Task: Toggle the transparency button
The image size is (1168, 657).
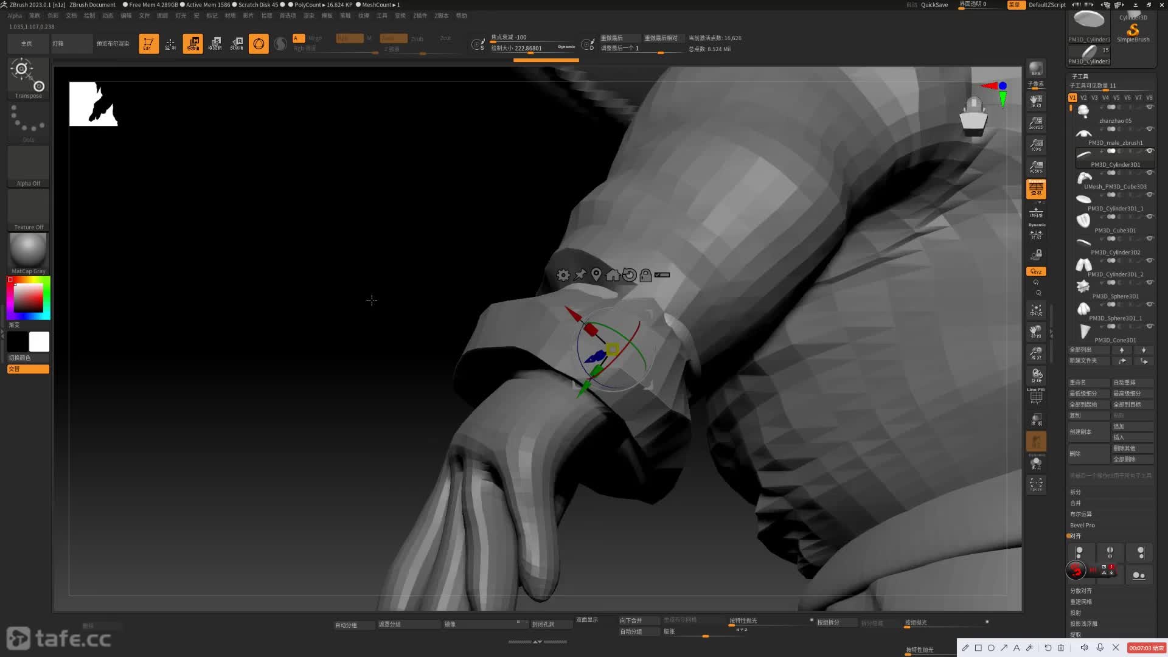Action: coord(1036,419)
